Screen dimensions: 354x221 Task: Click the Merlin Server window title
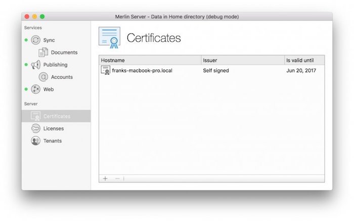click(x=177, y=17)
